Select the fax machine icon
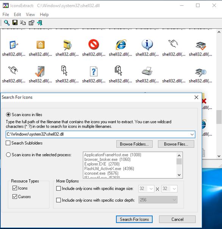The height and width of the screenshot is (229, 222). (147, 71)
